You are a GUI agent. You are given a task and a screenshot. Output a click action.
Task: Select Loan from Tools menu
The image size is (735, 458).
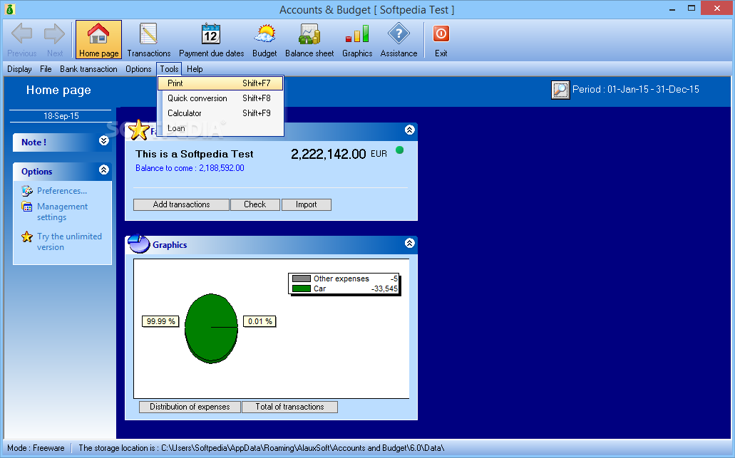pos(220,128)
